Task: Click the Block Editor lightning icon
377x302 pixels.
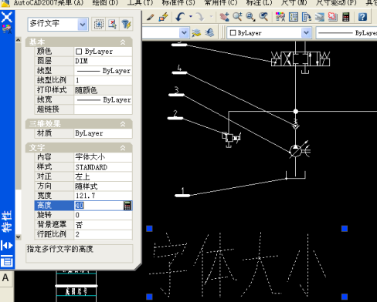Action: coord(164,17)
